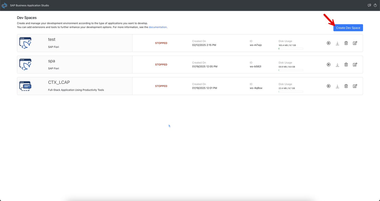
Task: Edit the spa dev space
Action: [355, 65]
